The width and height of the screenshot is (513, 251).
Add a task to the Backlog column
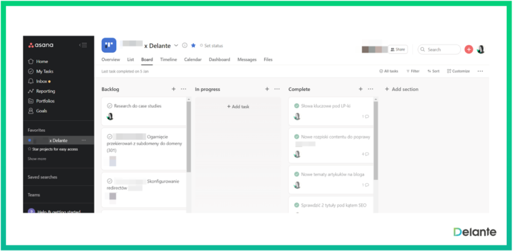tap(174, 89)
